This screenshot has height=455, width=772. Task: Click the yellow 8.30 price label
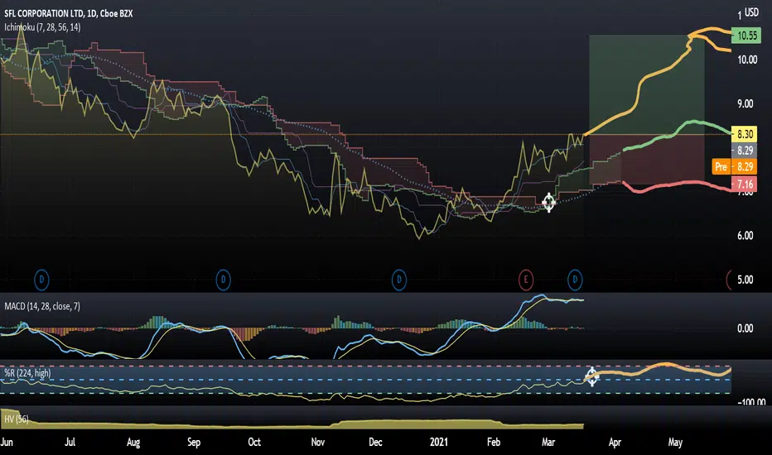[x=745, y=134]
